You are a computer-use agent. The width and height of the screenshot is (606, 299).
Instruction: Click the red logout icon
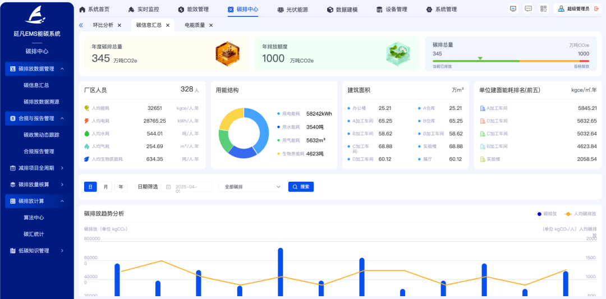point(596,9)
